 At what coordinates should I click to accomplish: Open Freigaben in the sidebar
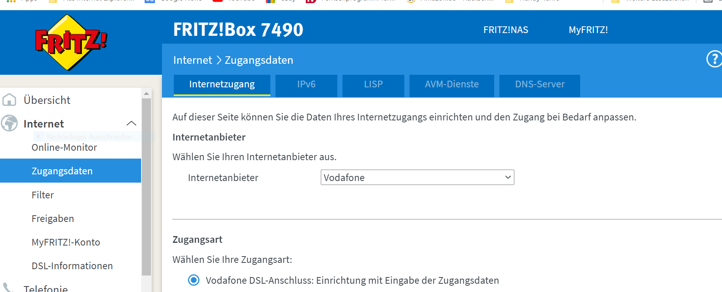click(x=53, y=218)
